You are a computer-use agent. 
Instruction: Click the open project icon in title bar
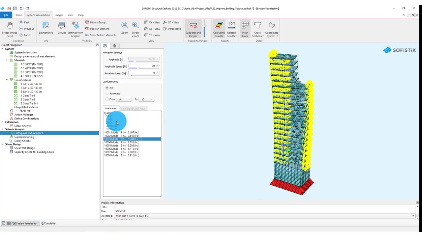[x=9, y=8]
